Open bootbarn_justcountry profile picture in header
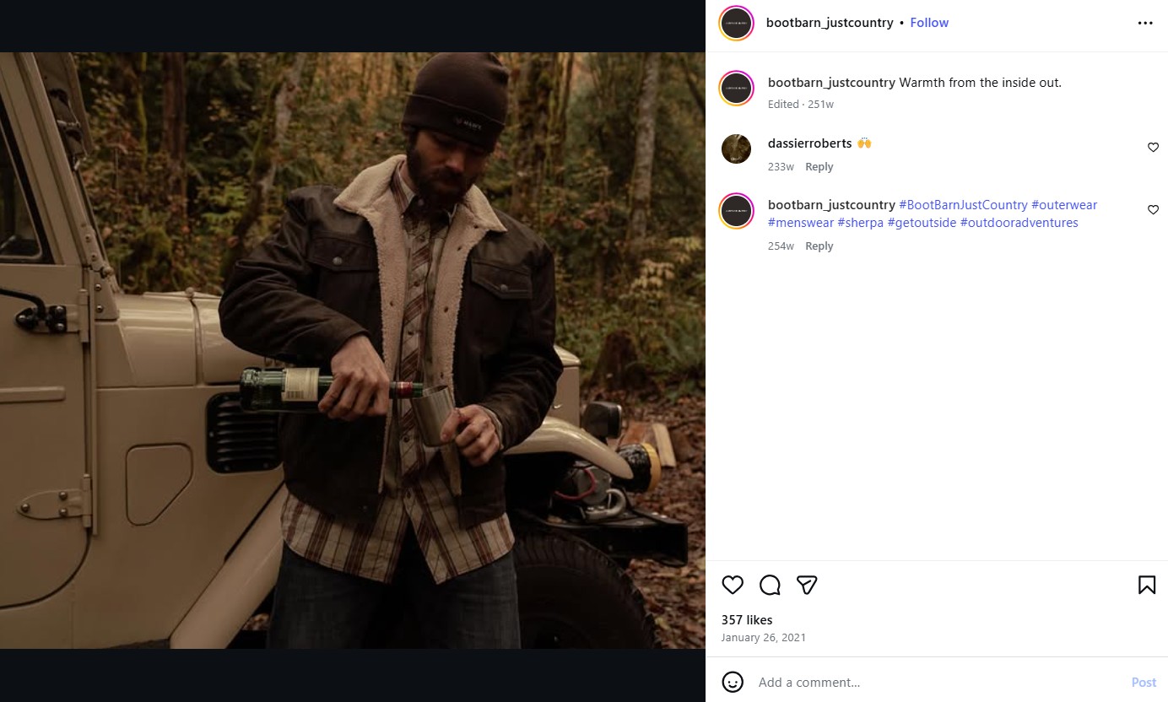The height and width of the screenshot is (702, 1168). click(x=736, y=23)
